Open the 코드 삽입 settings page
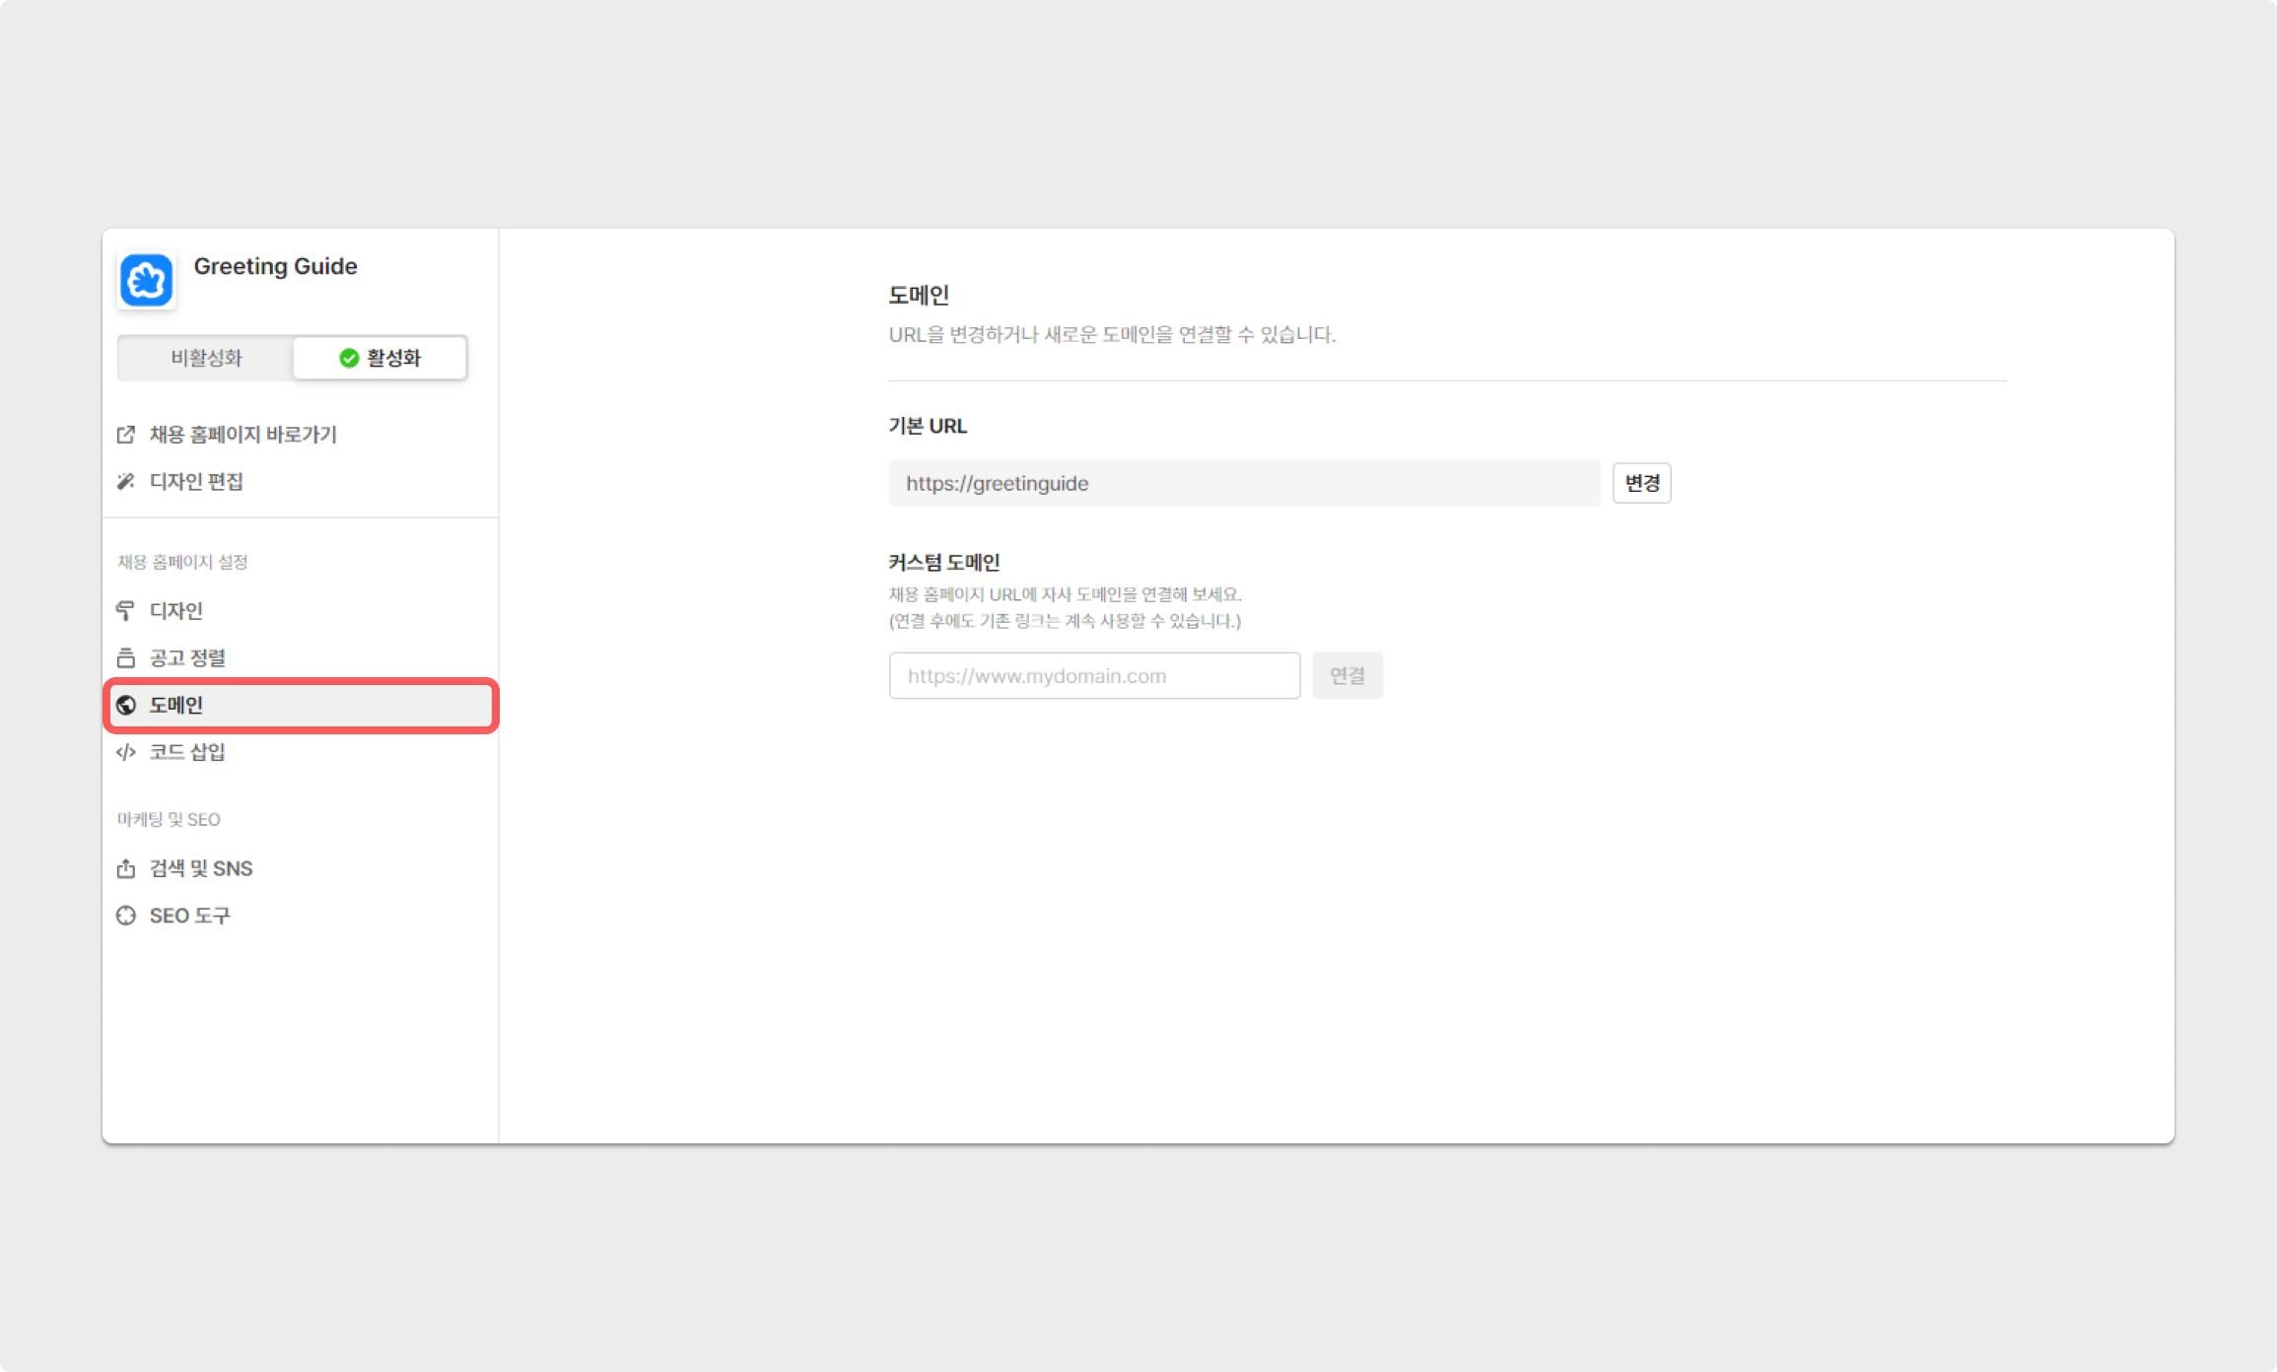Image resolution: width=2277 pixels, height=1372 pixels. (x=187, y=753)
